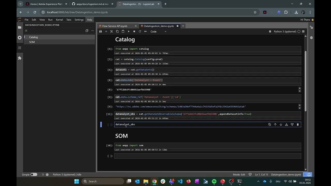The width and height of the screenshot is (331, 186).
Task: Insert a cell above the active cell
Action: coord(287,125)
